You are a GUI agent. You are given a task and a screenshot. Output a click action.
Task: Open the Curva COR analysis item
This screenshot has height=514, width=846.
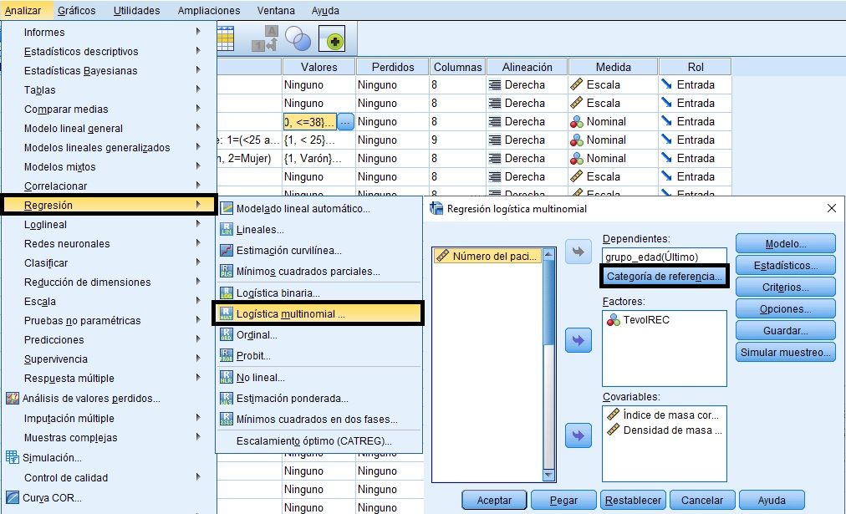(x=52, y=497)
